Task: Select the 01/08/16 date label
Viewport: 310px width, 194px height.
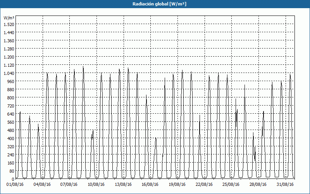Action: tap(15, 184)
